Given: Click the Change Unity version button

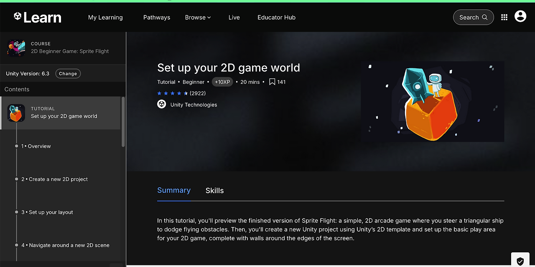Looking at the screenshot, I should click(68, 73).
